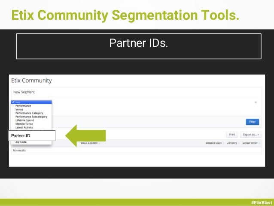Choose Venue from the filter dropdown

point(19,109)
